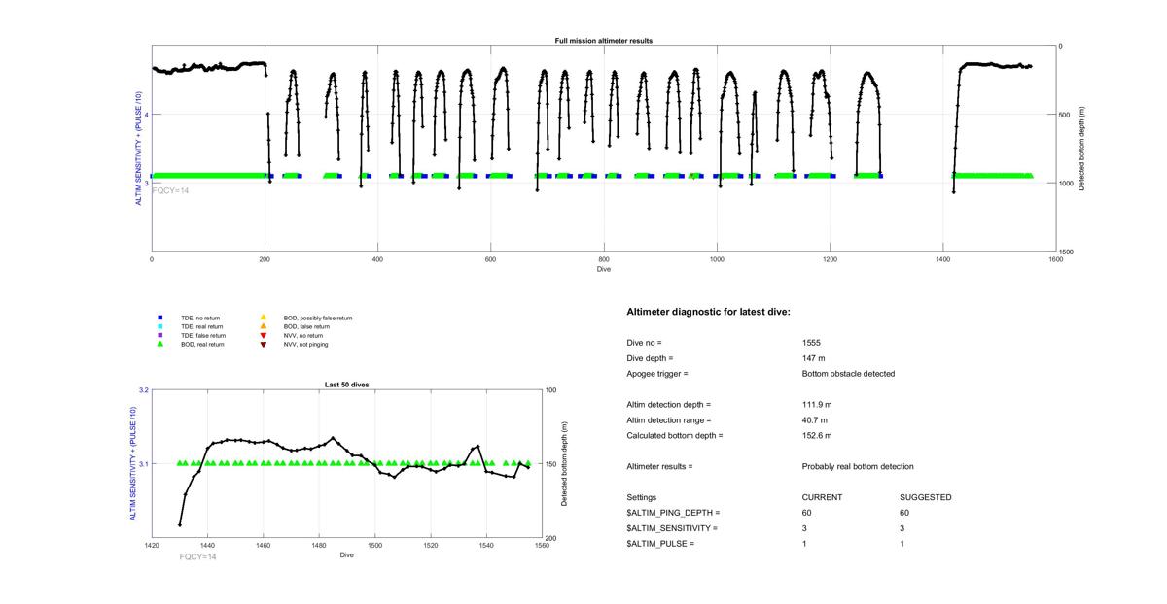This screenshot has width=1167, height=604.
Task: Click the 'Settings' column header
Action: point(641,497)
